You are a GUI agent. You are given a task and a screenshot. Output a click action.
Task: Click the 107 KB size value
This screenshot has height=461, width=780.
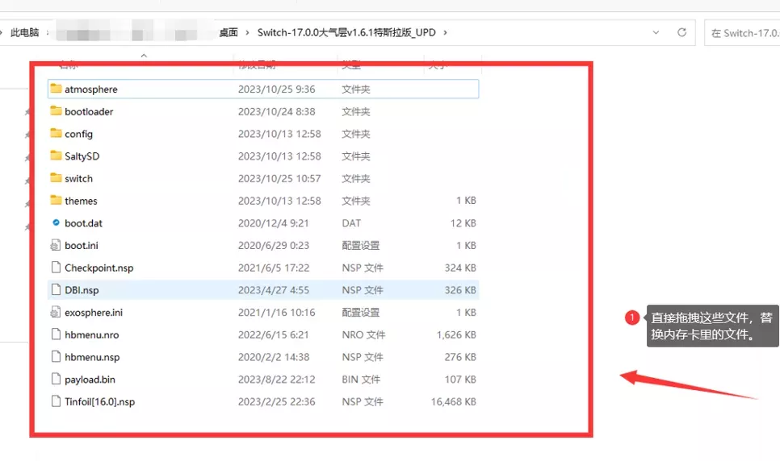click(x=460, y=380)
